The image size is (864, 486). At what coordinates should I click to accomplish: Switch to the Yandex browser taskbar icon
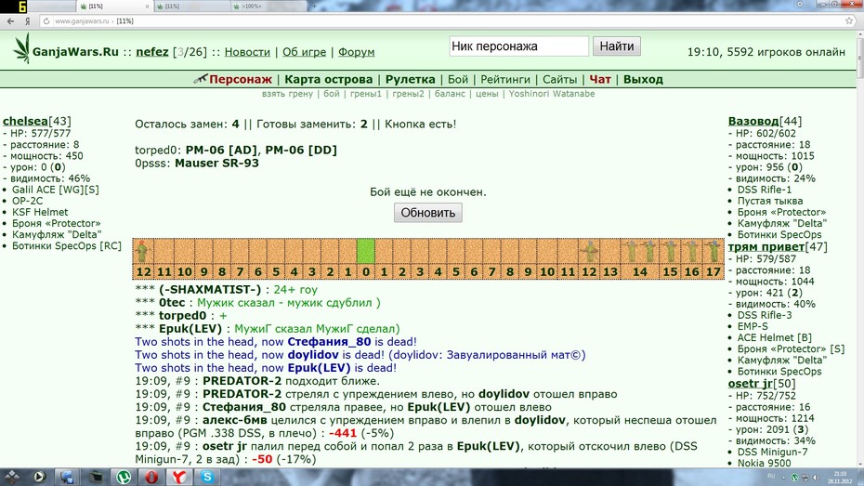coord(179,477)
